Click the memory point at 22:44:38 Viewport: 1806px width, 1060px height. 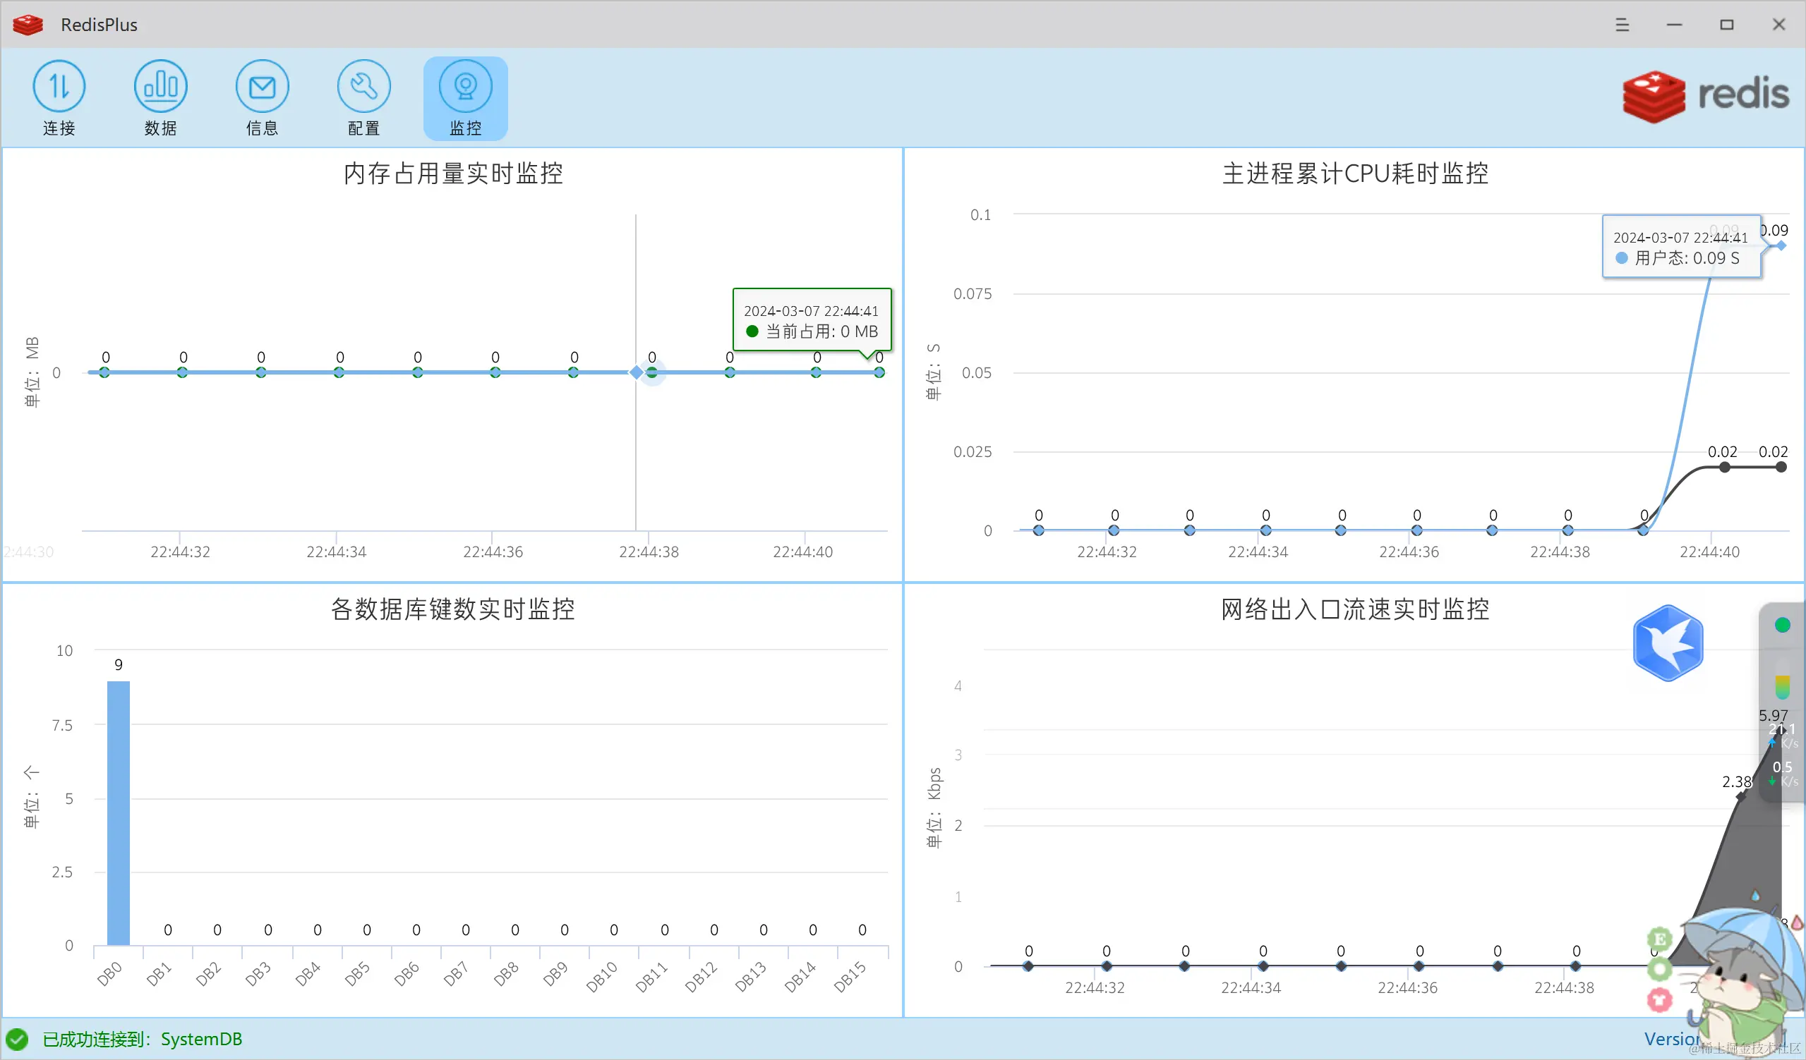point(651,372)
